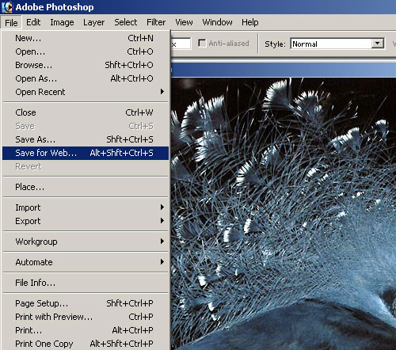The width and height of the screenshot is (396, 350).
Task: Choose Print with Preview menu entry
Action: click(86, 317)
